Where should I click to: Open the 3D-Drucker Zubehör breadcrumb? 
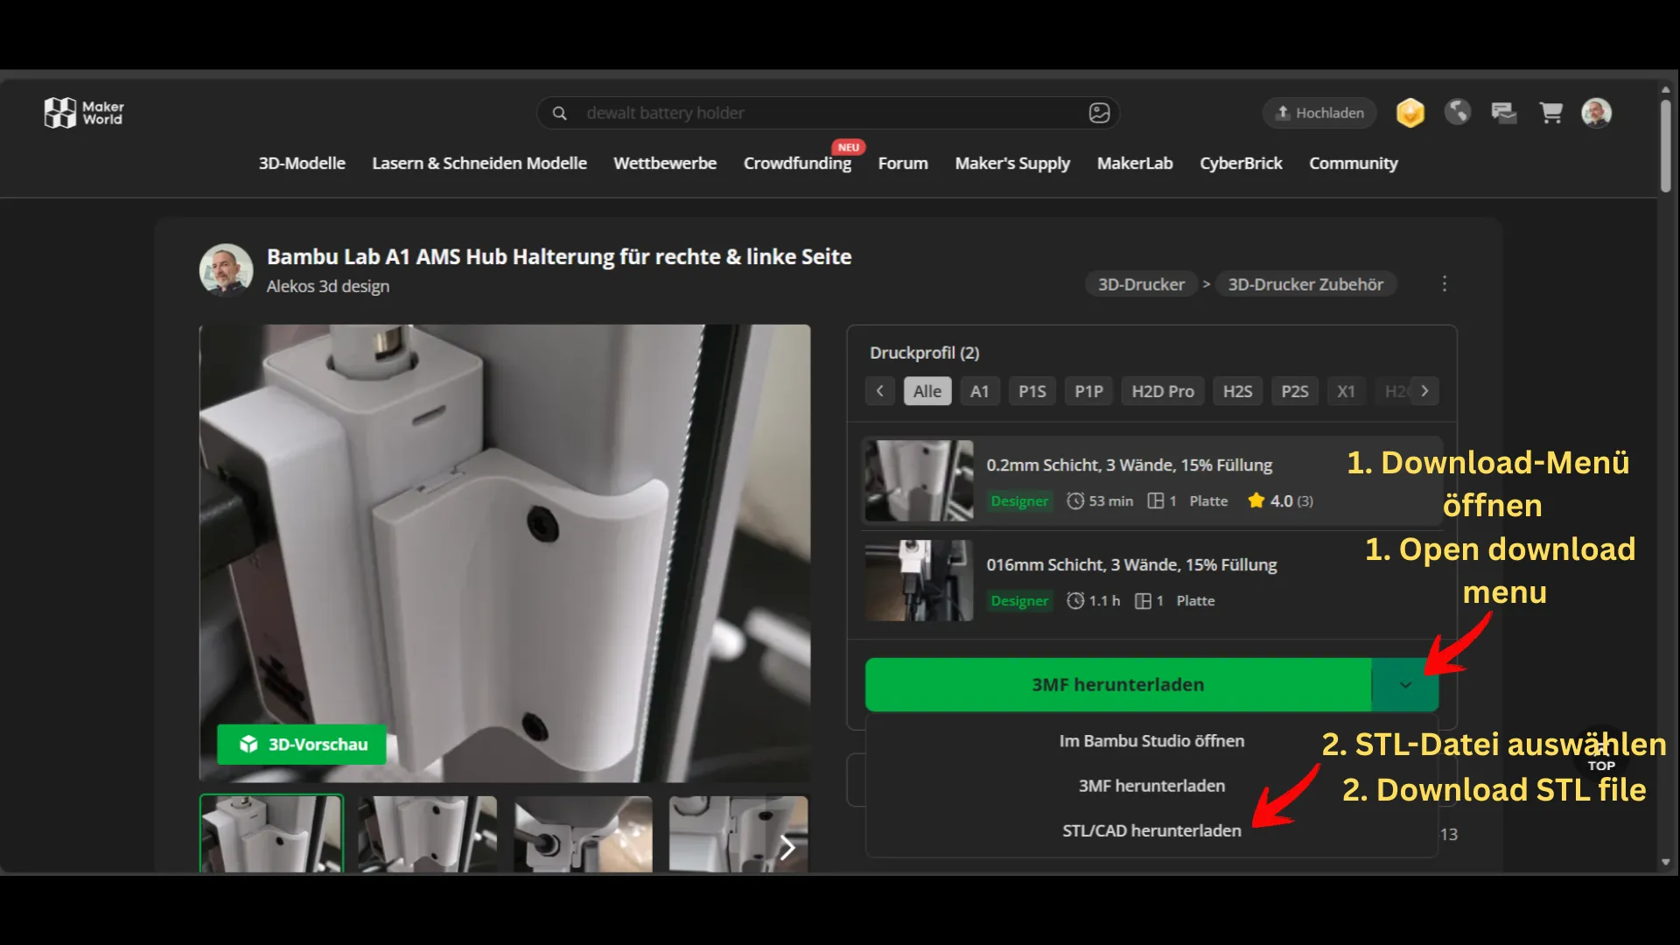[x=1305, y=284]
